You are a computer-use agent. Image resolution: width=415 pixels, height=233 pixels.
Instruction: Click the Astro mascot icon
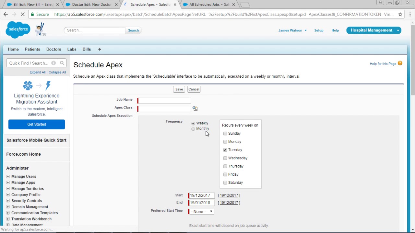coord(40,29)
